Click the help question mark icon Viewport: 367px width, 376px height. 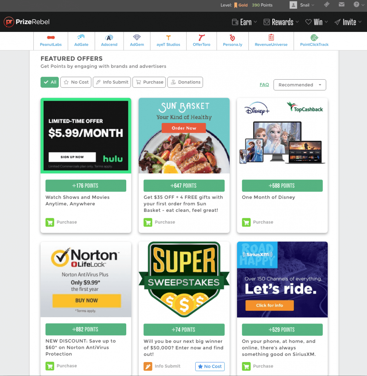[x=356, y=4]
